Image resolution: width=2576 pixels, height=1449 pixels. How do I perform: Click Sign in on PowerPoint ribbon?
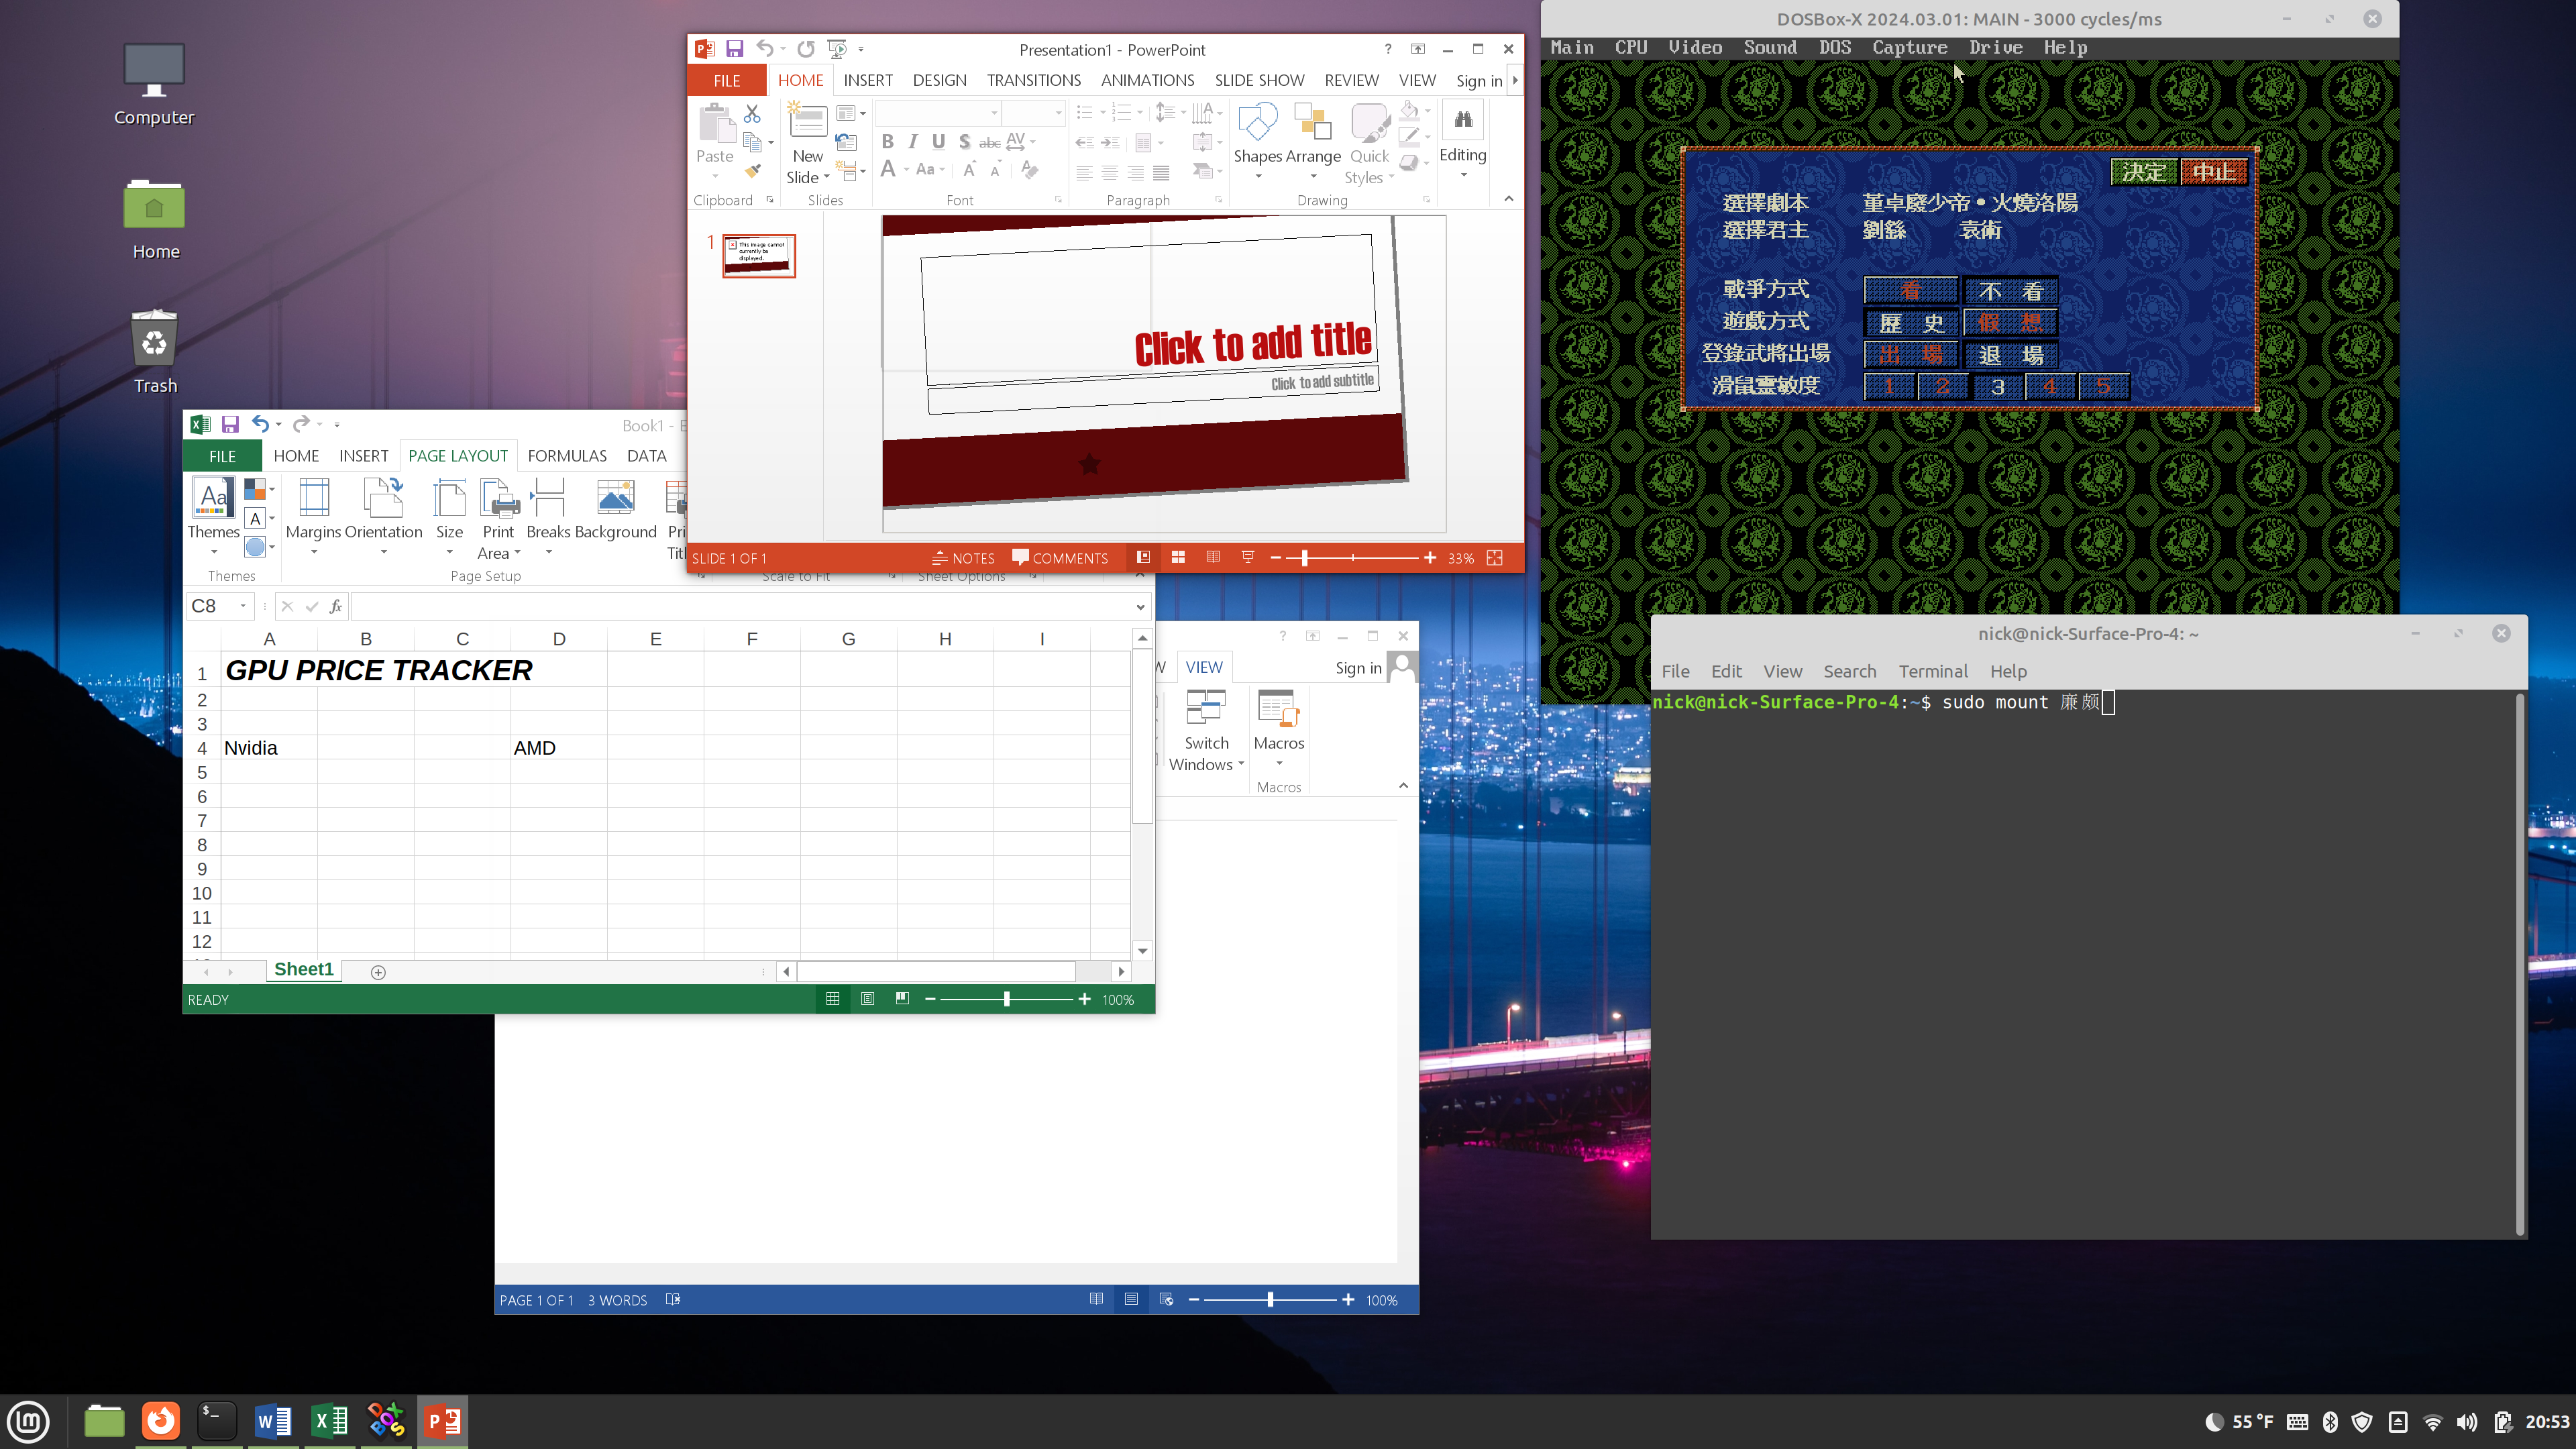click(x=1479, y=81)
